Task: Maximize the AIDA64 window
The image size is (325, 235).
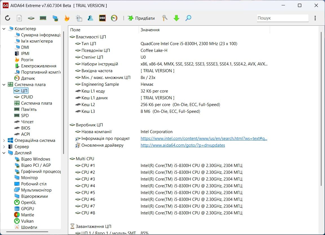Action: (300, 5)
